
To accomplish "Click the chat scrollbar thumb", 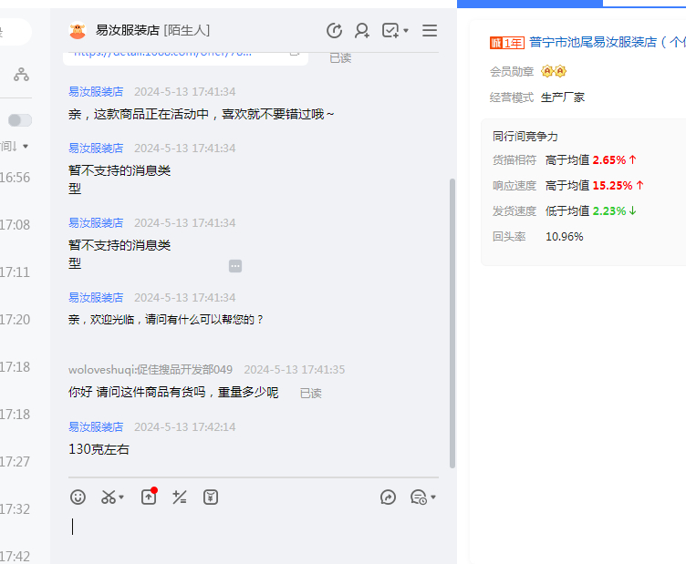I will click(x=452, y=323).
